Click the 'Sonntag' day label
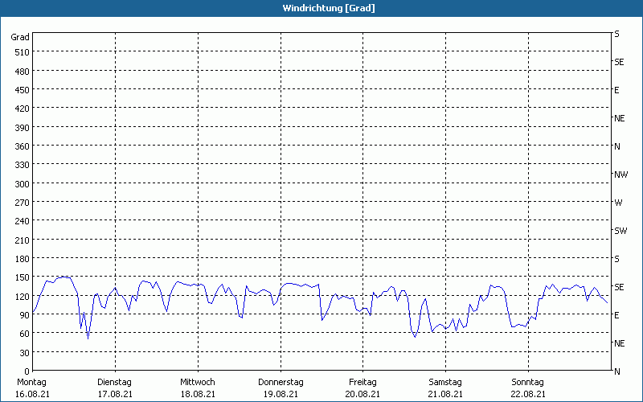Image resolution: width=643 pixels, height=402 pixels. pyautogui.click(x=528, y=383)
